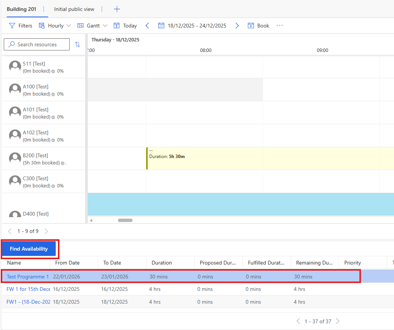Open Initial public view tab options
Image resolution: width=394 pixels, height=330 pixels.
(102, 9)
